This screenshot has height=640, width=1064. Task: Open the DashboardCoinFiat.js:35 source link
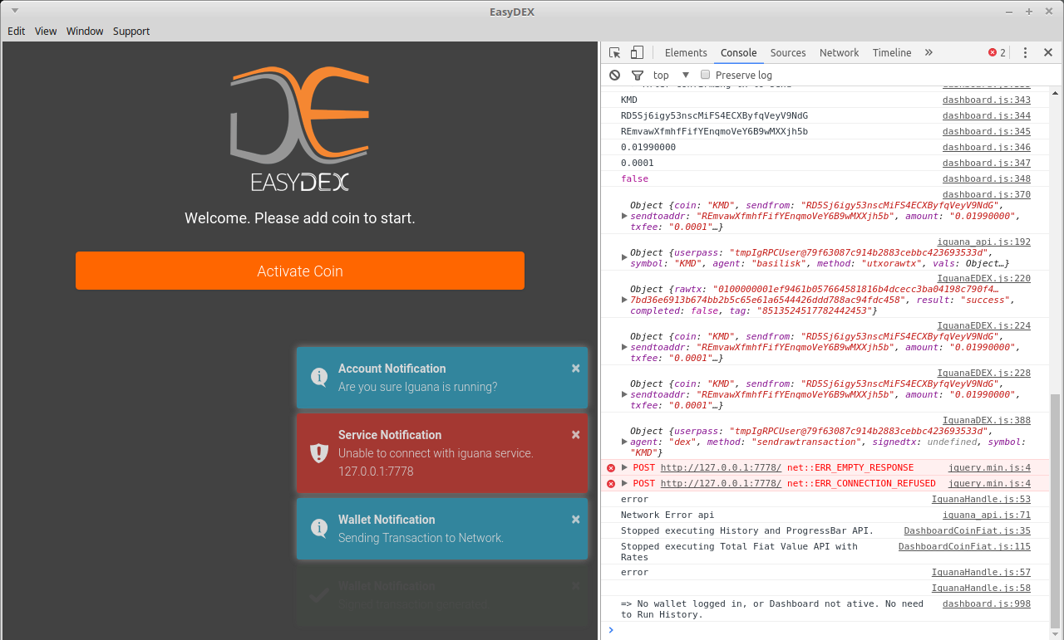tap(968, 530)
